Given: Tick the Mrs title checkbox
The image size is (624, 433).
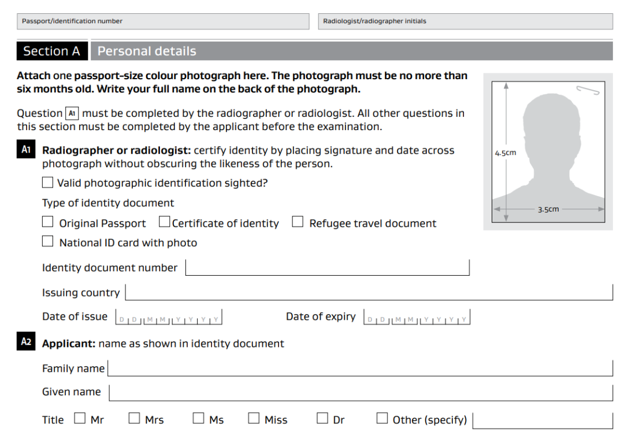Looking at the screenshot, I should click(x=134, y=418).
